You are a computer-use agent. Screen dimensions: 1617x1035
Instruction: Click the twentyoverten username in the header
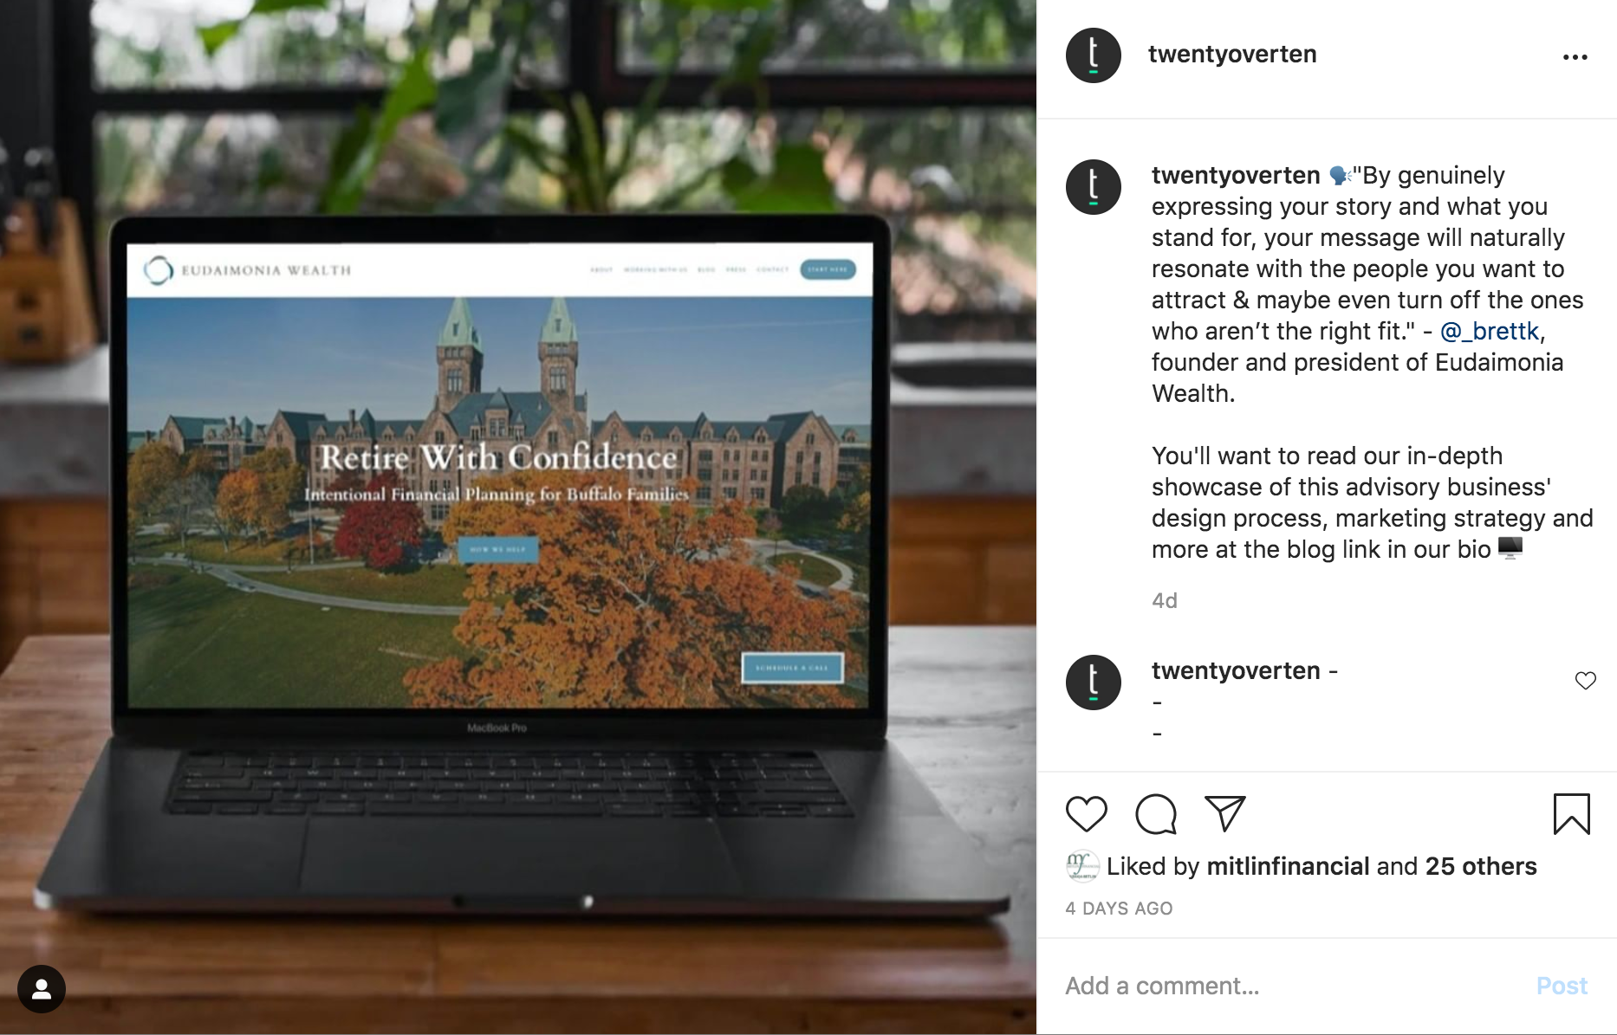tap(1231, 54)
